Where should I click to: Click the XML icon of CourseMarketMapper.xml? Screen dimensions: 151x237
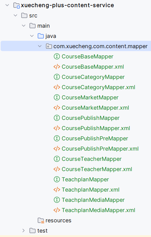[x=57, y=108]
